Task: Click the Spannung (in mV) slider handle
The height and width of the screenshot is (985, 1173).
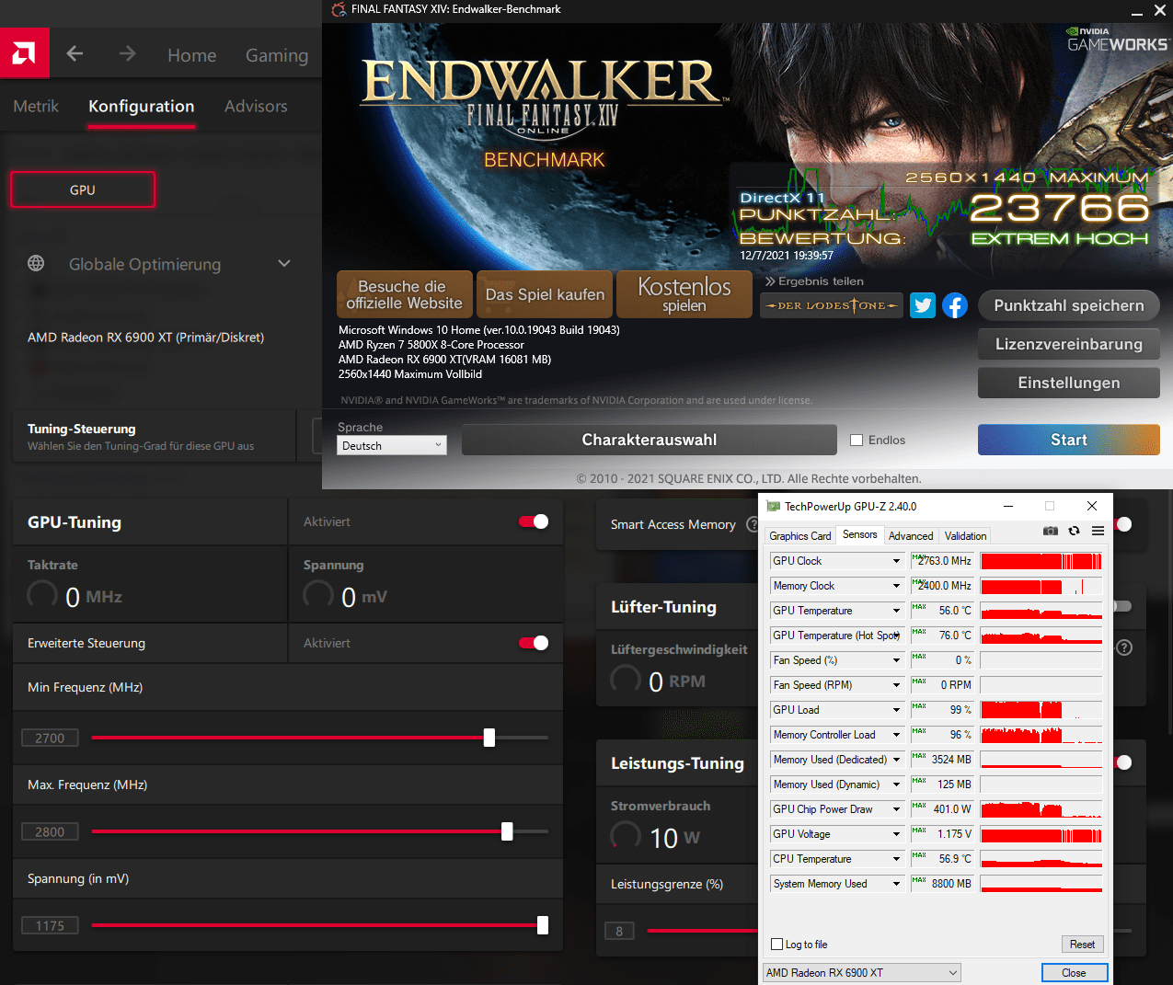Action: click(543, 925)
